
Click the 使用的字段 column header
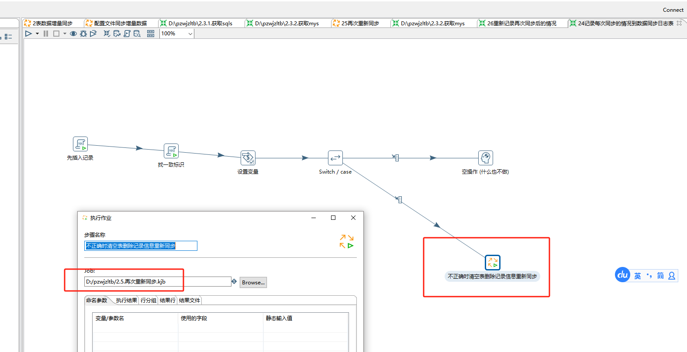click(x=221, y=318)
